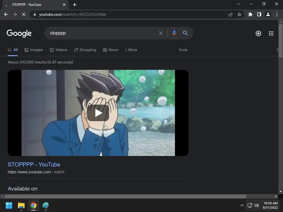Open the search Tools button
Viewport: 283px width, 212px height.
click(183, 50)
